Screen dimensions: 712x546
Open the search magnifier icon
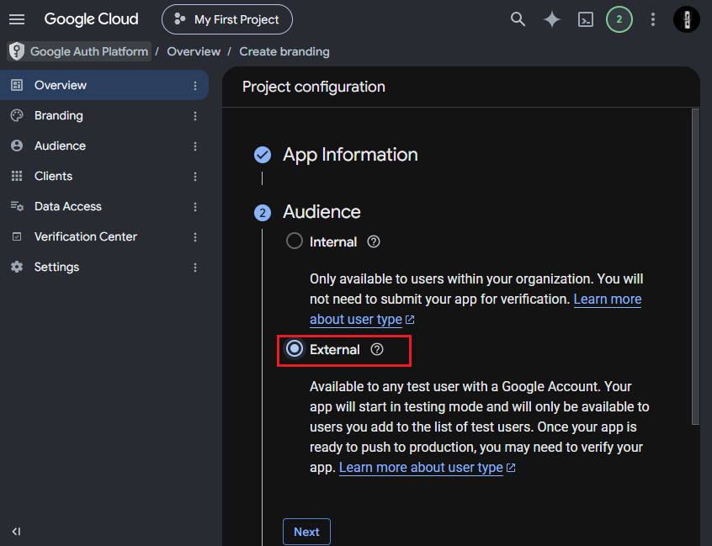coord(518,19)
